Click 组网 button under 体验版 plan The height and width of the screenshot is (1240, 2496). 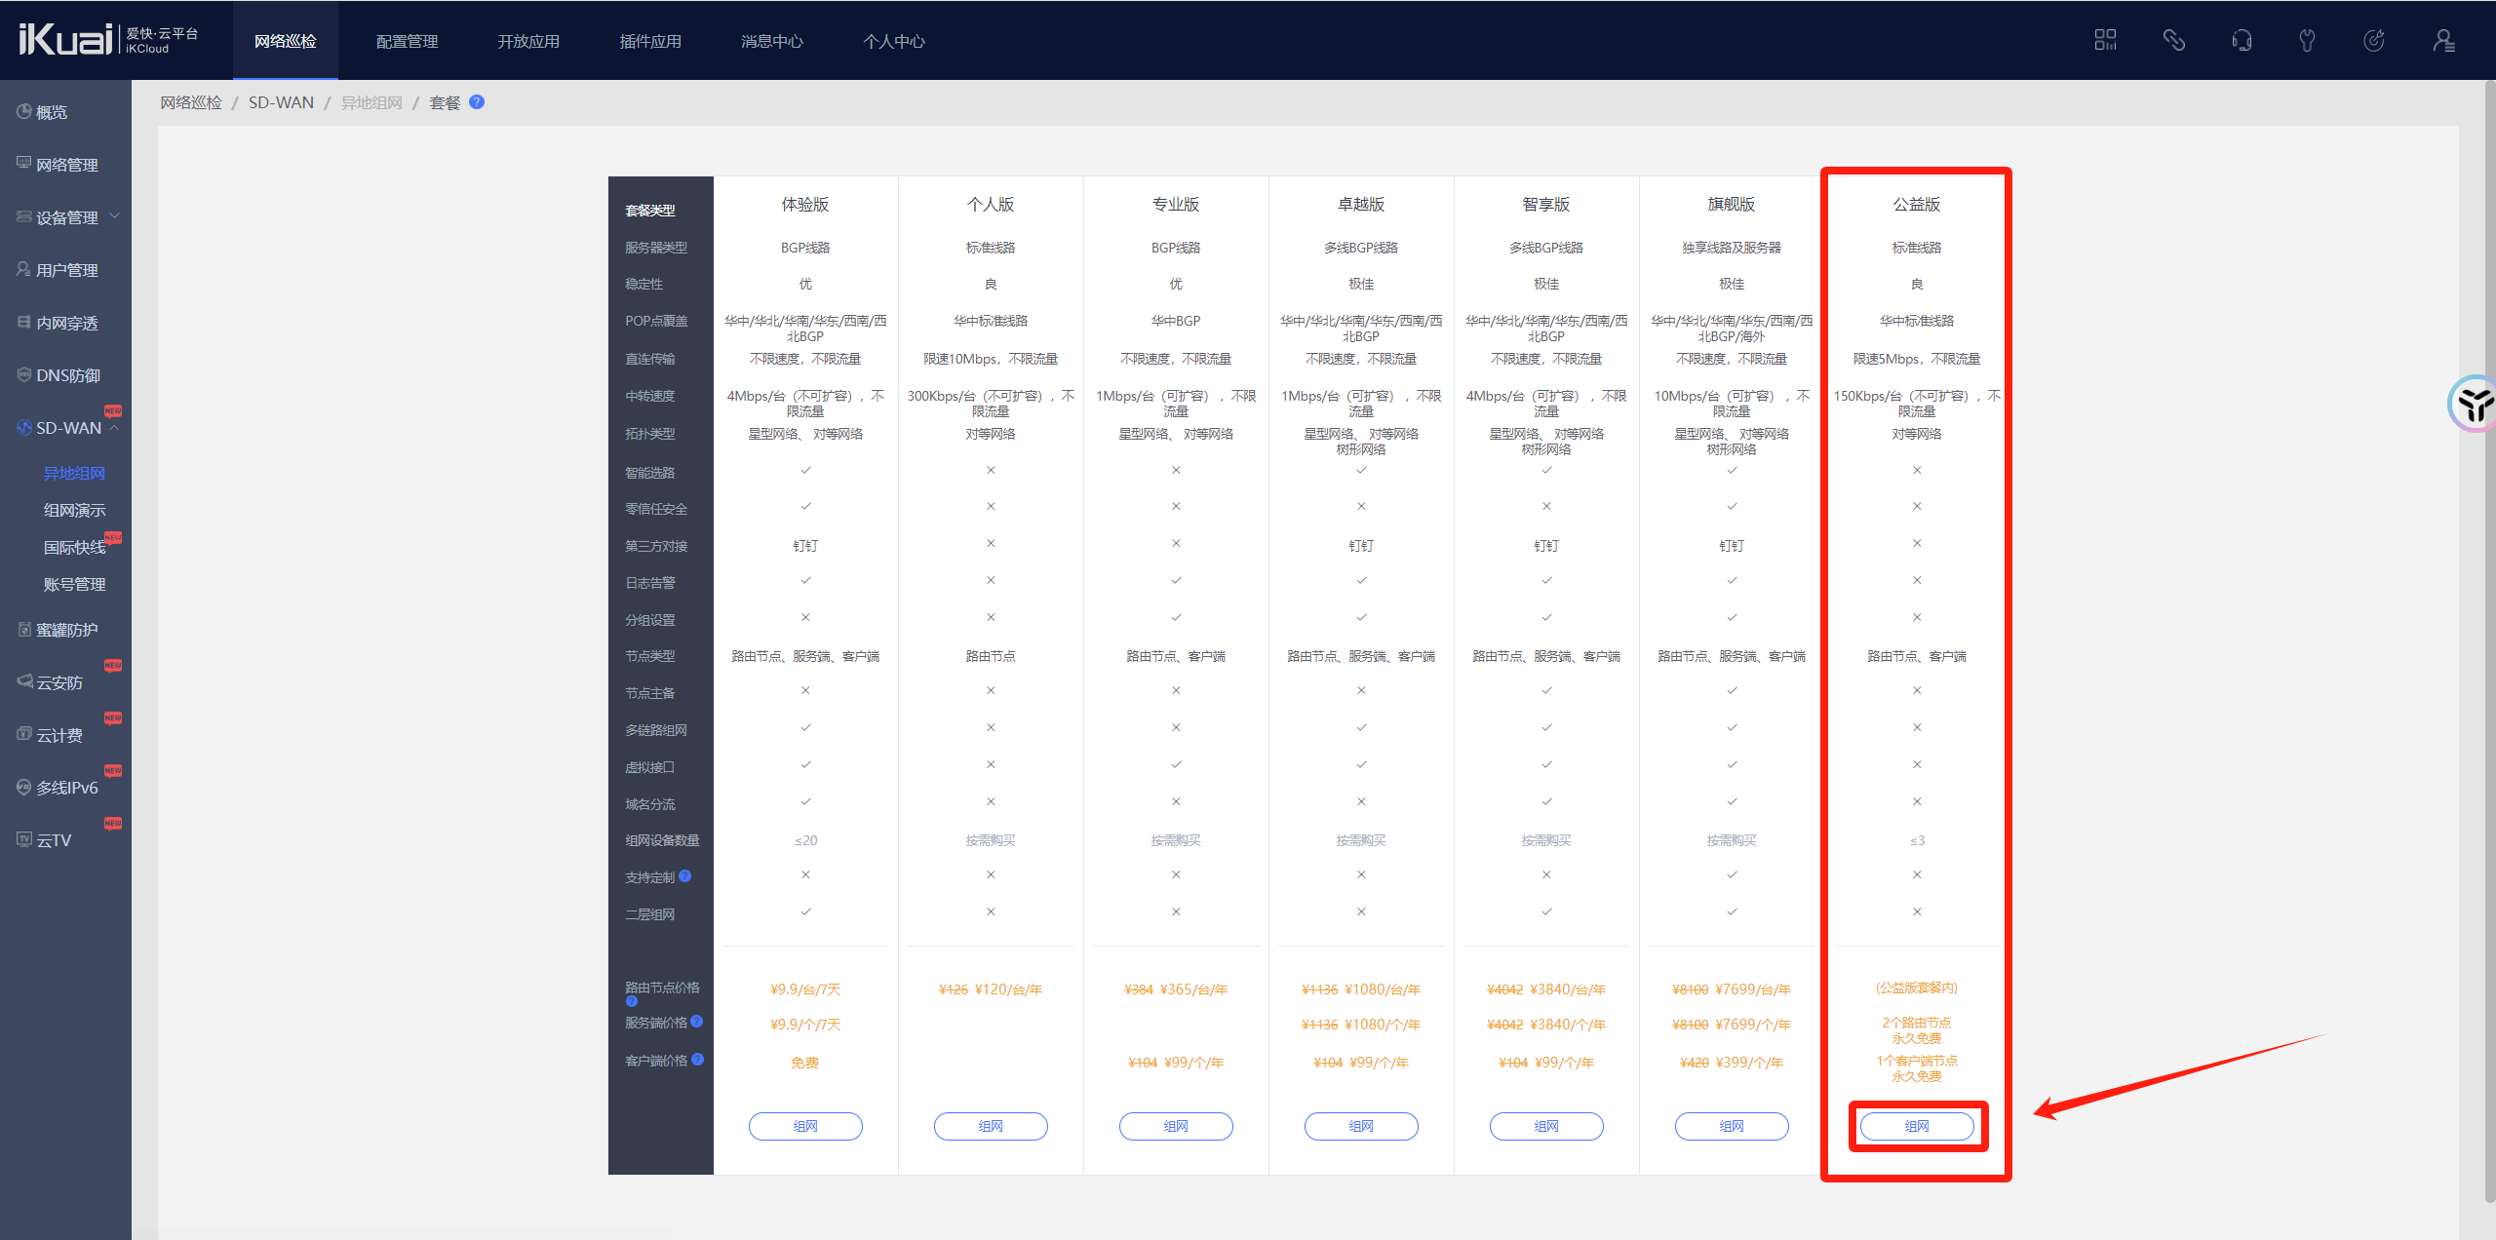pyautogui.click(x=804, y=1126)
